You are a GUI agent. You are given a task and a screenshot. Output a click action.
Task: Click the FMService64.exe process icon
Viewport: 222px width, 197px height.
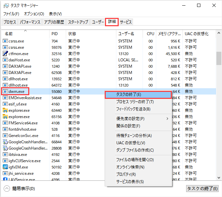pos(5,123)
